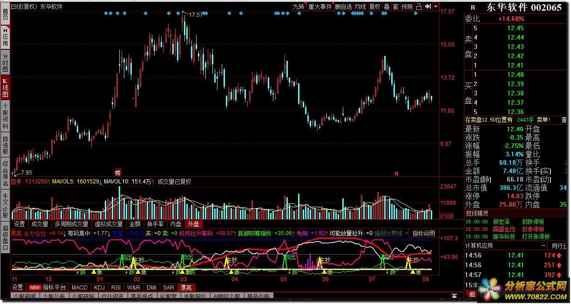Select the 成交量 volume tab
Viewport: 571px width, 304px height.
(x=40, y=224)
